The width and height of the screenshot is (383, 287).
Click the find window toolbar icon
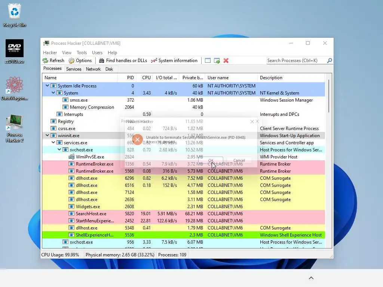(208, 61)
